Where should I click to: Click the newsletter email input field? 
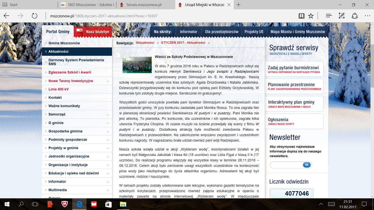click(286, 165)
